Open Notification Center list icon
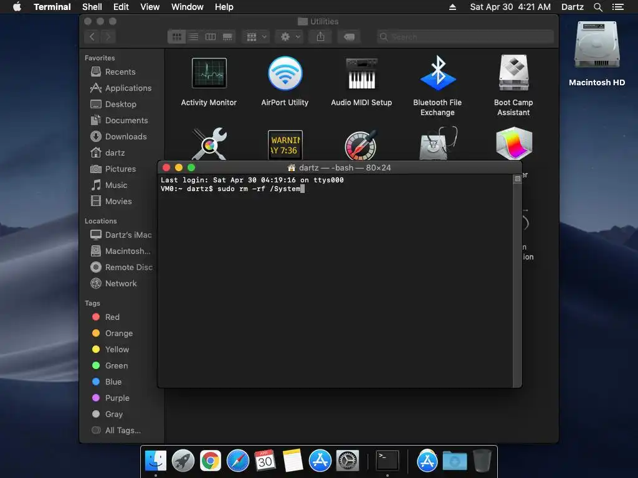This screenshot has width=638, height=478. (617, 7)
